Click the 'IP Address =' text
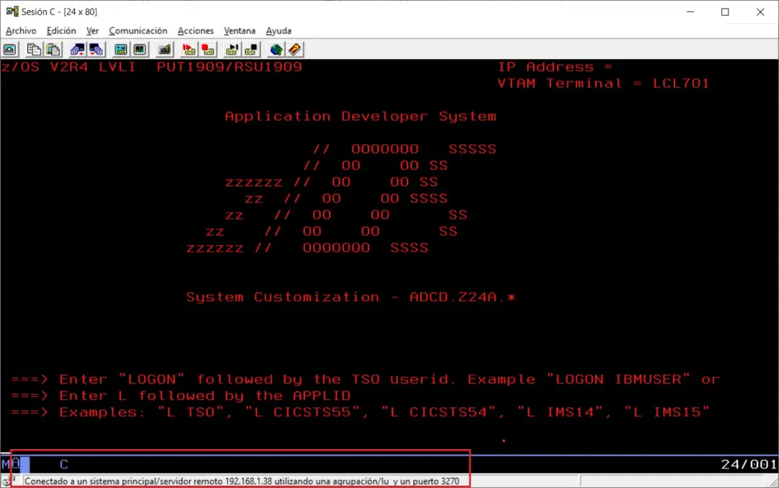This screenshot has width=779, height=488. pos(555,67)
